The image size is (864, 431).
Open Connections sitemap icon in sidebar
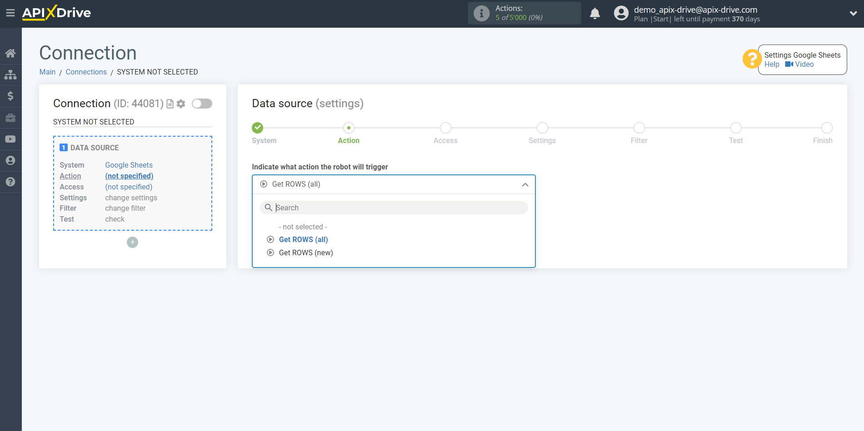(x=10, y=74)
